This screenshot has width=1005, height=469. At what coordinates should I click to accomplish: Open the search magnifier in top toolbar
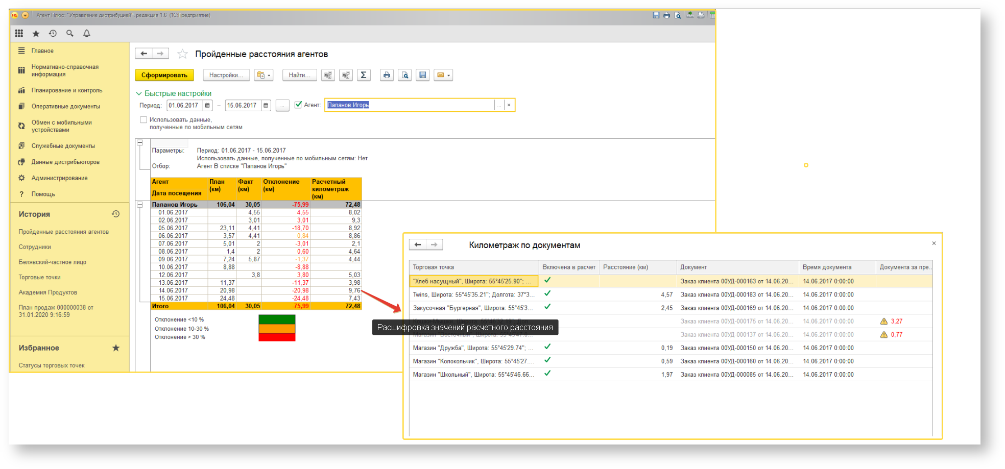[70, 33]
